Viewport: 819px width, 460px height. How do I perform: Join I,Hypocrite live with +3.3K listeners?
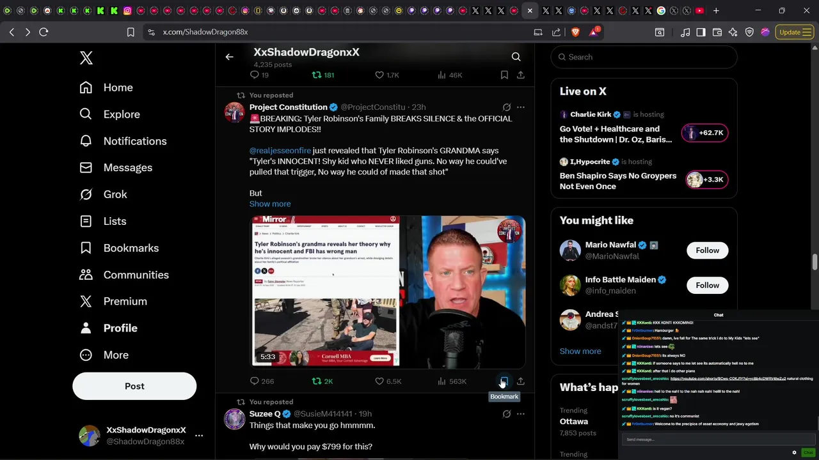tap(706, 180)
